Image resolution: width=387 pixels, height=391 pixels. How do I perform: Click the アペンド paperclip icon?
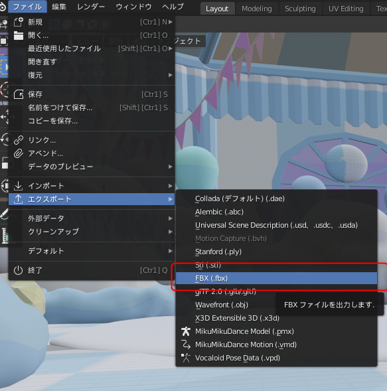[19, 153]
